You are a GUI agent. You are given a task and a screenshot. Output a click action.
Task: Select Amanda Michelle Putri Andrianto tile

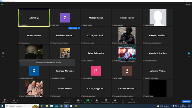pyautogui.click(x=127, y=88)
